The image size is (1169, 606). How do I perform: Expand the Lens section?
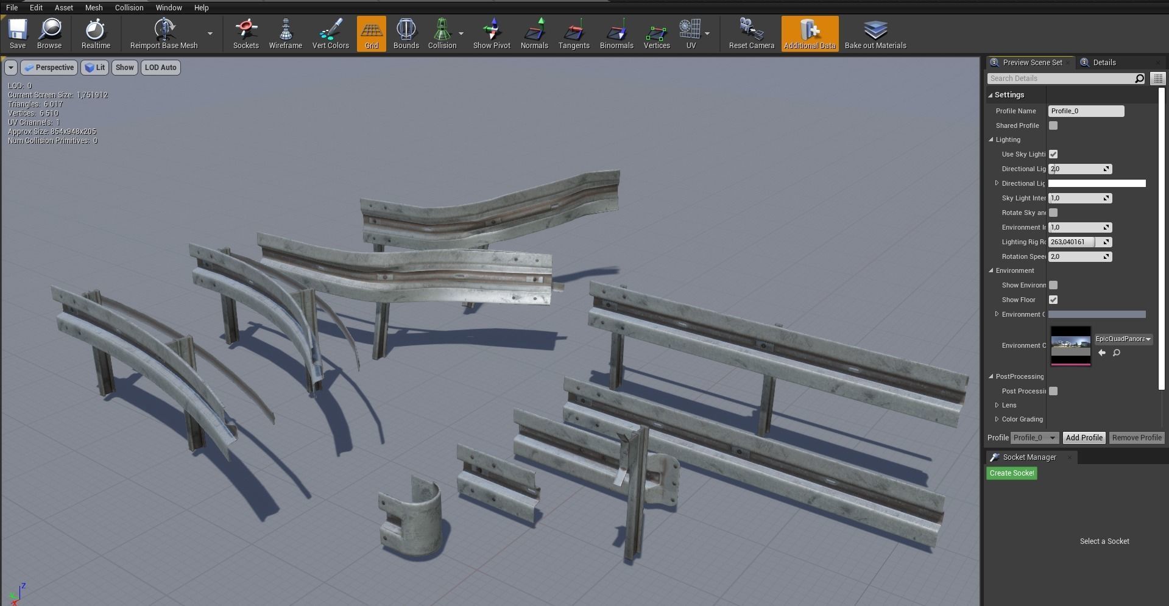997,405
